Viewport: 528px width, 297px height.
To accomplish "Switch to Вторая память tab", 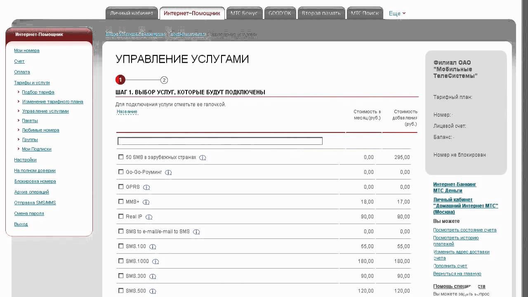I will (x=321, y=13).
